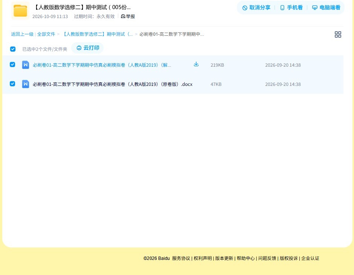
Task: Open 权利声明 footer link
Action: click(x=203, y=258)
